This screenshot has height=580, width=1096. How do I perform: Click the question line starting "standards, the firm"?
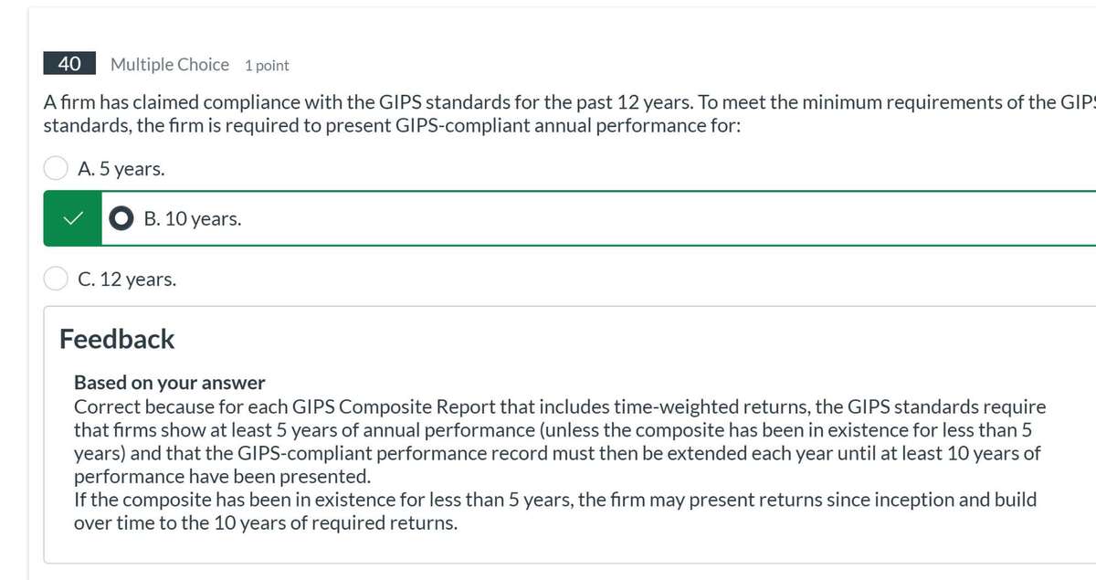pyautogui.click(x=393, y=126)
